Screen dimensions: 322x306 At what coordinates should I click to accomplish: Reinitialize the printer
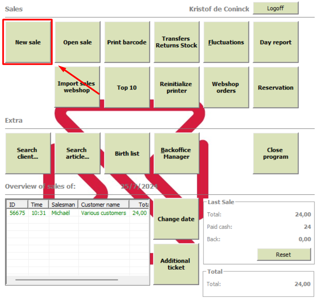click(176, 87)
